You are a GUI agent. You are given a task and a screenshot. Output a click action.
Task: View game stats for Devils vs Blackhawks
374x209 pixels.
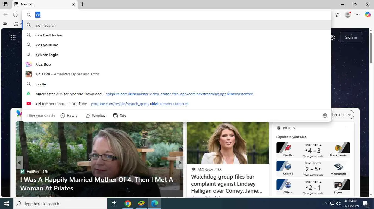(x=313, y=156)
